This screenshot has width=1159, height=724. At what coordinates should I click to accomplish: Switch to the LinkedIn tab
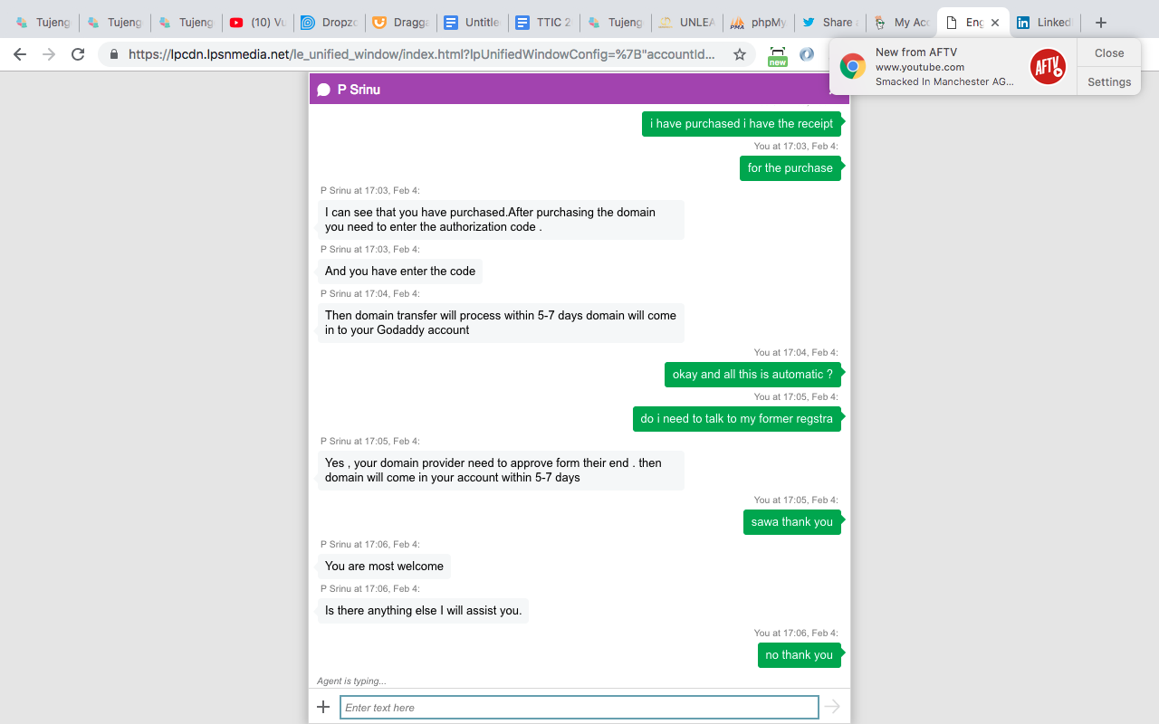(x=1044, y=23)
